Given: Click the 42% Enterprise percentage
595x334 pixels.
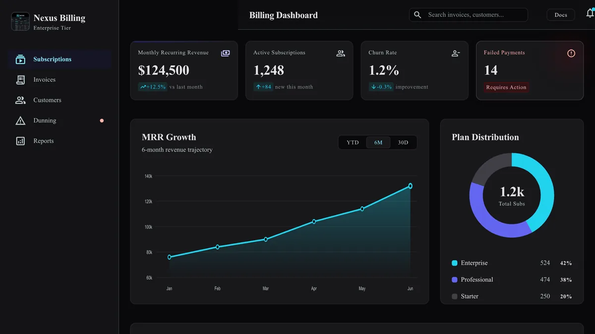Looking at the screenshot, I should 566,264.
